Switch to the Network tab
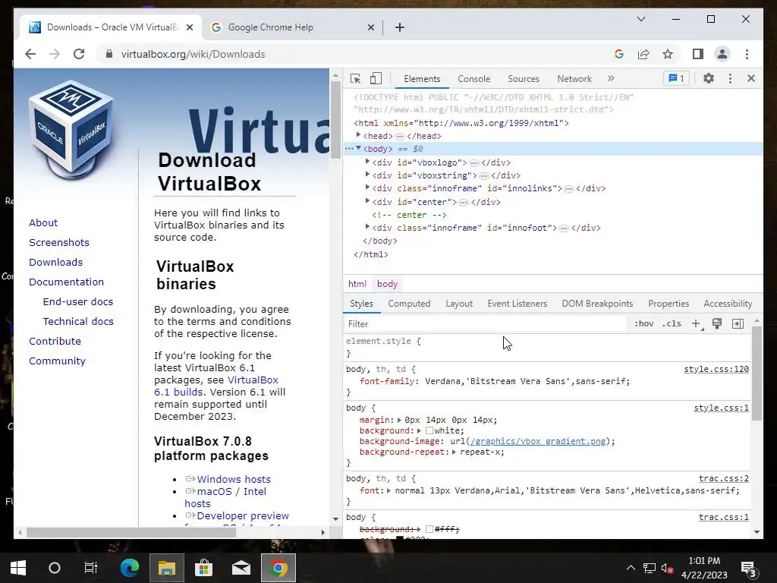 [574, 79]
